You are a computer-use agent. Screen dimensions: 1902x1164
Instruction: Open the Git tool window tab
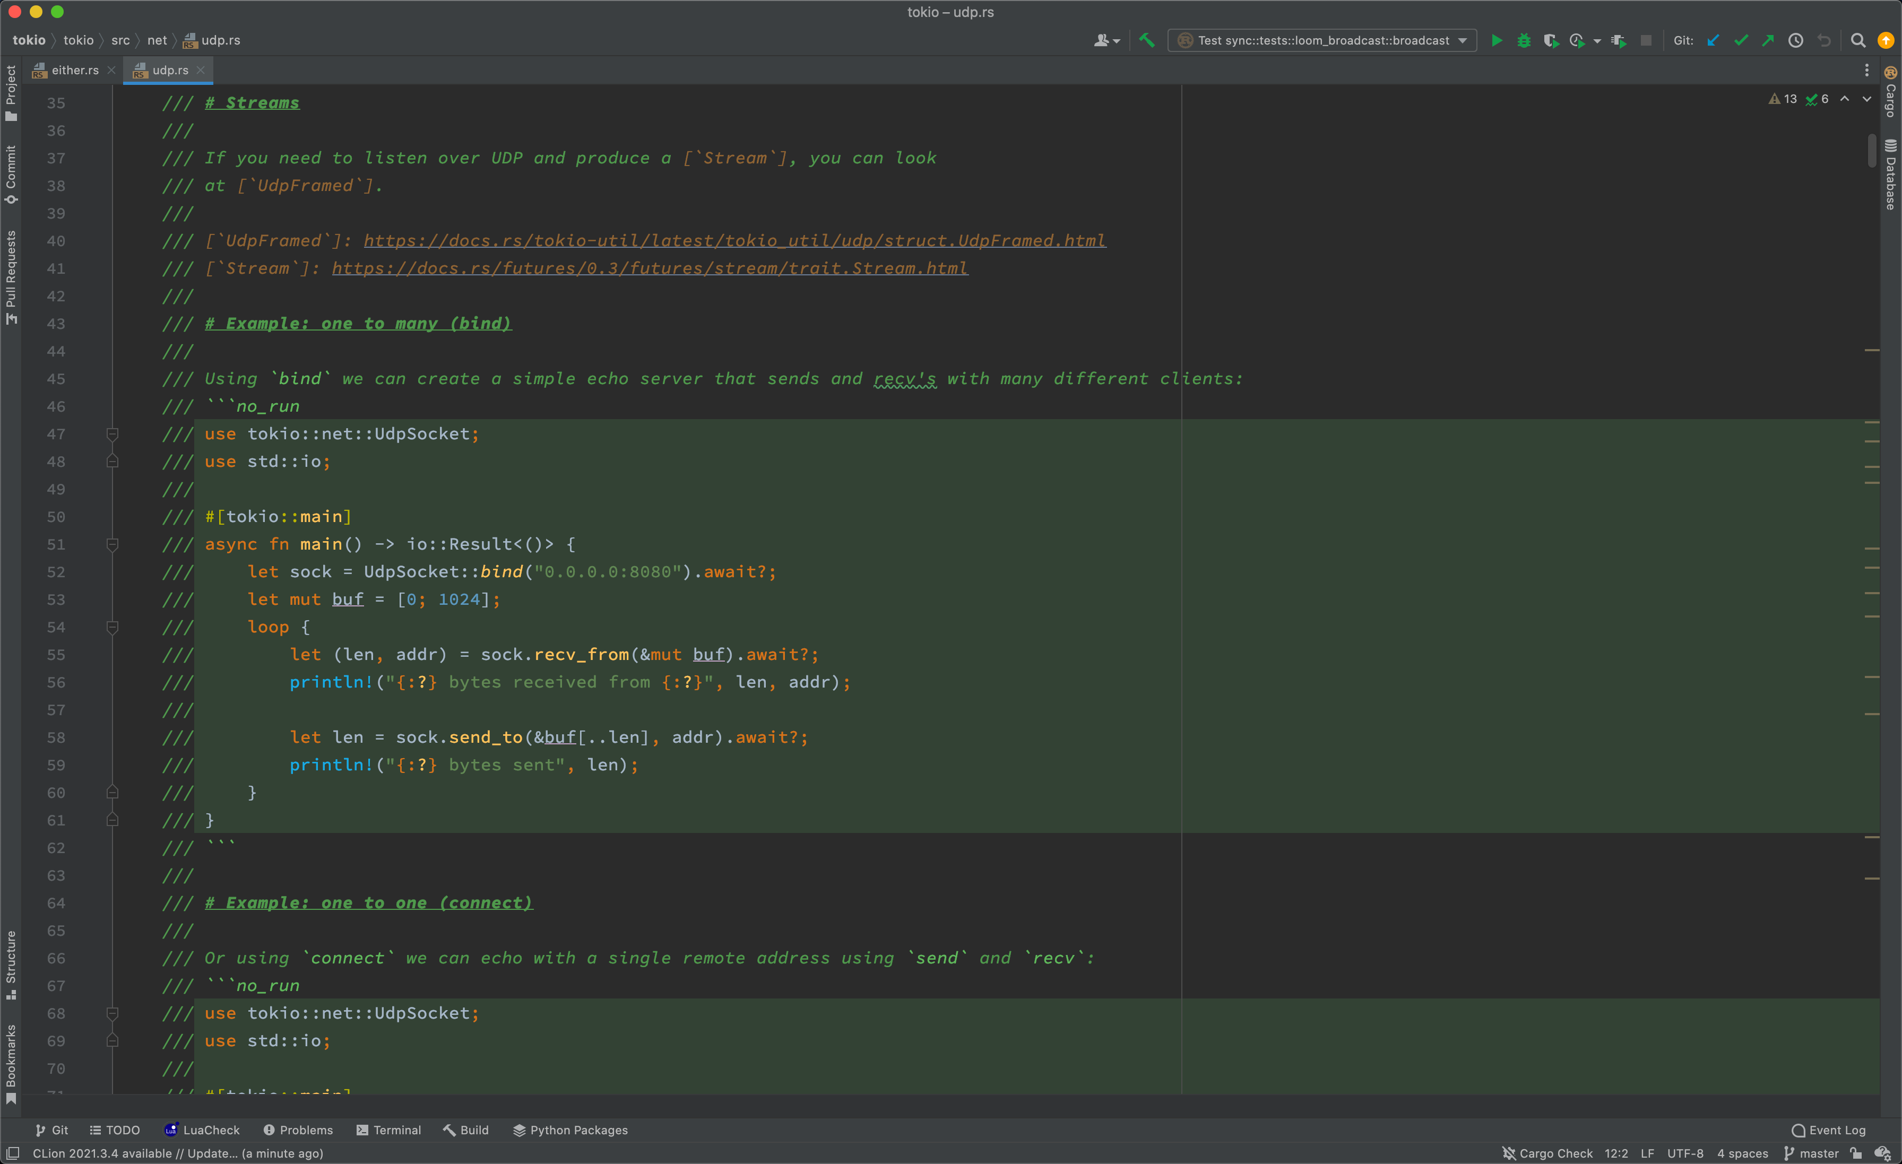pyautogui.click(x=51, y=1130)
